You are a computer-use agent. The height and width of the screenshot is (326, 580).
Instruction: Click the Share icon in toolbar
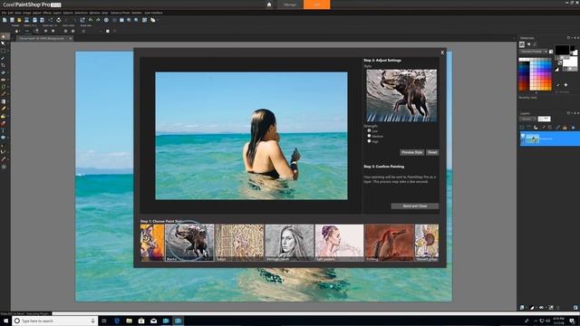[x=51, y=20]
